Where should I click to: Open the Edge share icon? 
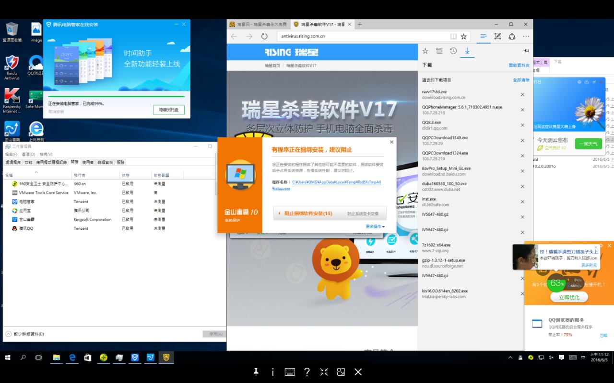pyautogui.click(x=512, y=36)
